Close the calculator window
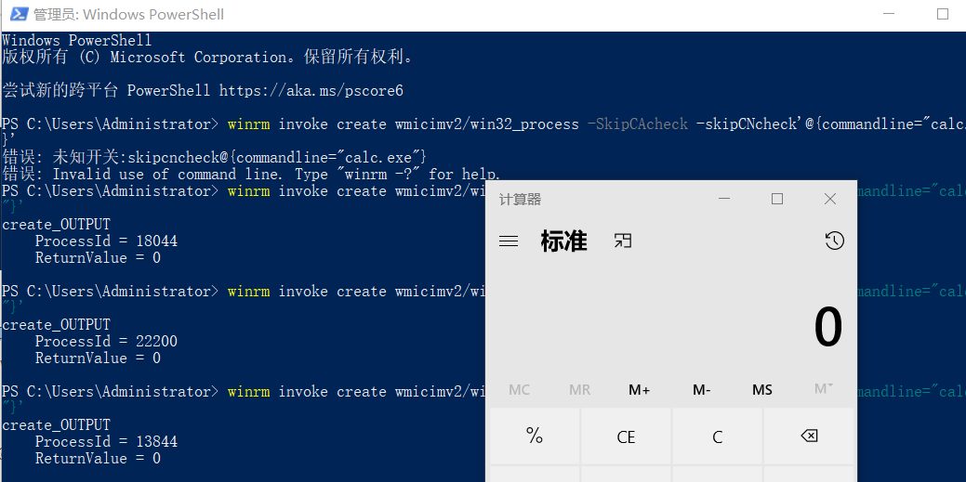Screen dimensions: 966x482 tap(830, 199)
